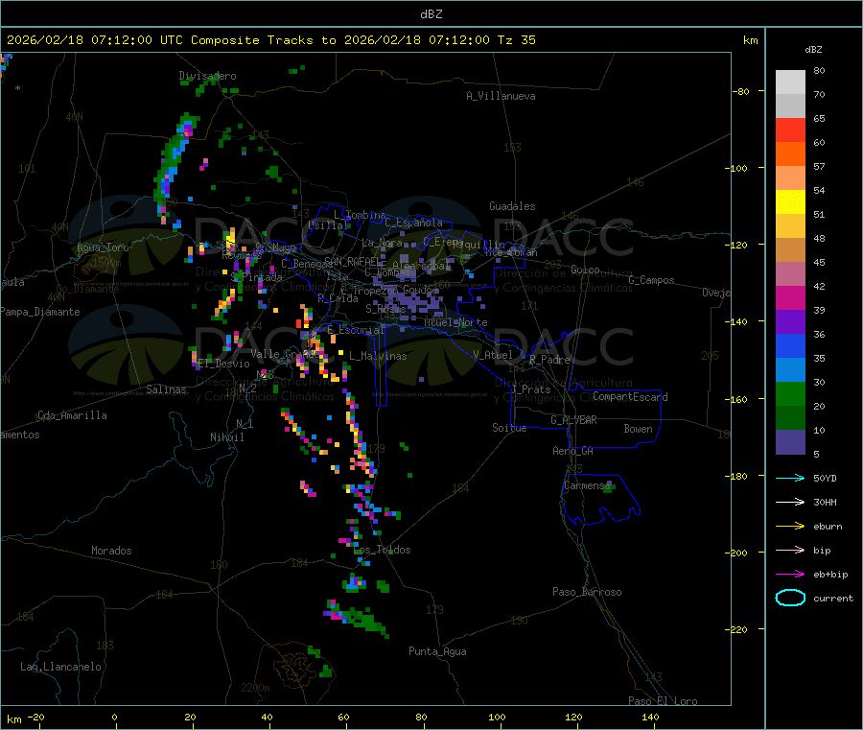Screen dimensions: 863x730
Task: Click the El_Desvio place label
Action: [x=223, y=364]
